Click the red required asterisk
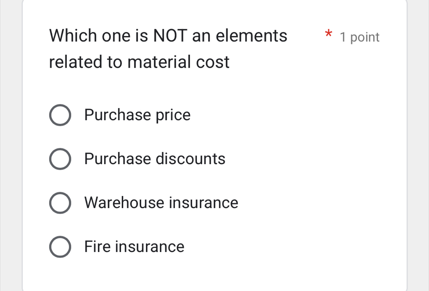This screenshot has width=429, height=291. click(x=327, y=34)
